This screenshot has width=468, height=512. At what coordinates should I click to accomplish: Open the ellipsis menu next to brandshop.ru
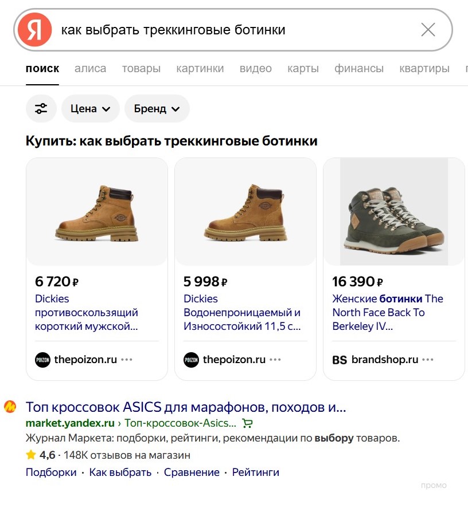428,359
